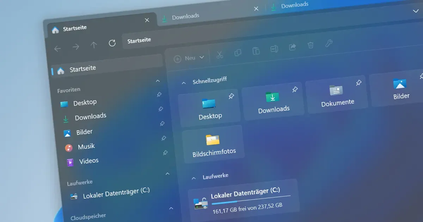
Task: Toggle pin on Downloads tile
Action: point(295,90)
